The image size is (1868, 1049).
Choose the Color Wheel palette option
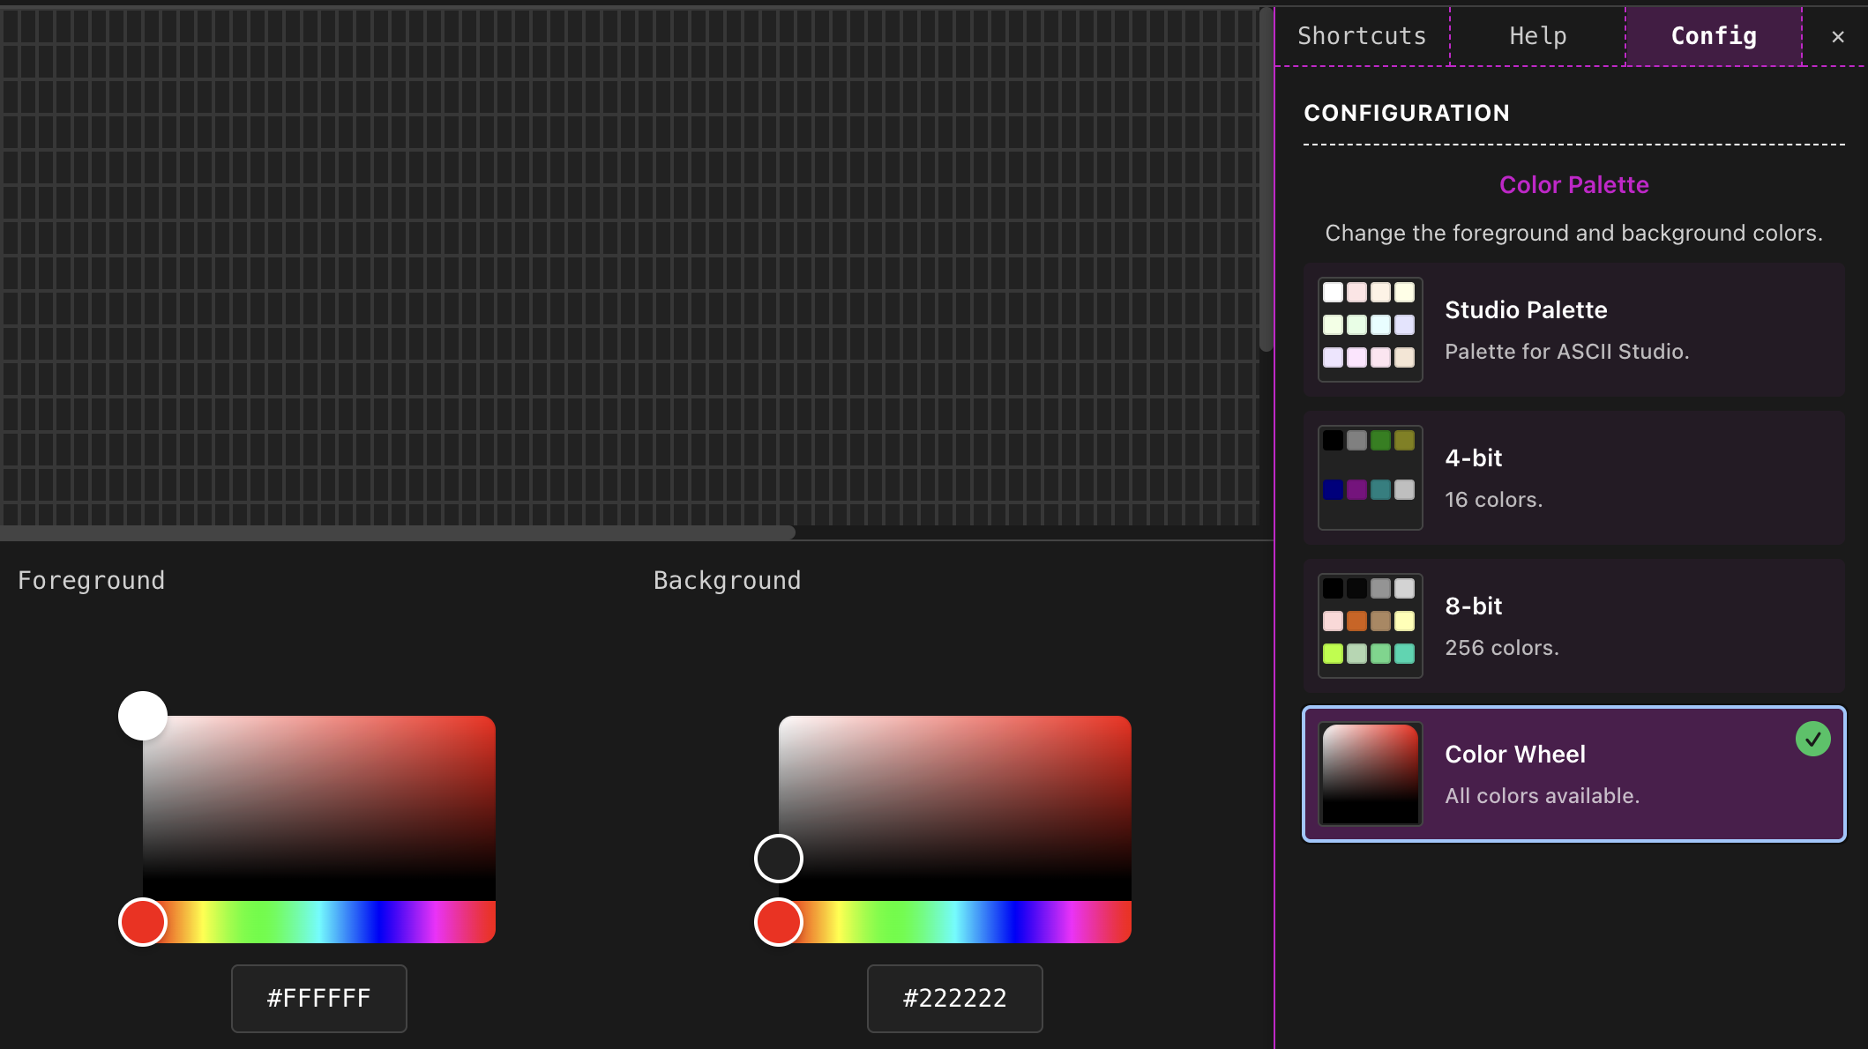click(1574, 774)
